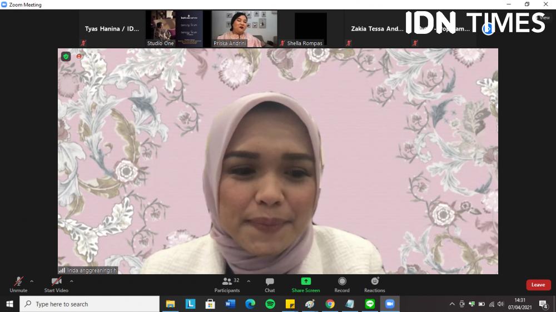Open audio options arrow next to Unmute

(32, 281)
